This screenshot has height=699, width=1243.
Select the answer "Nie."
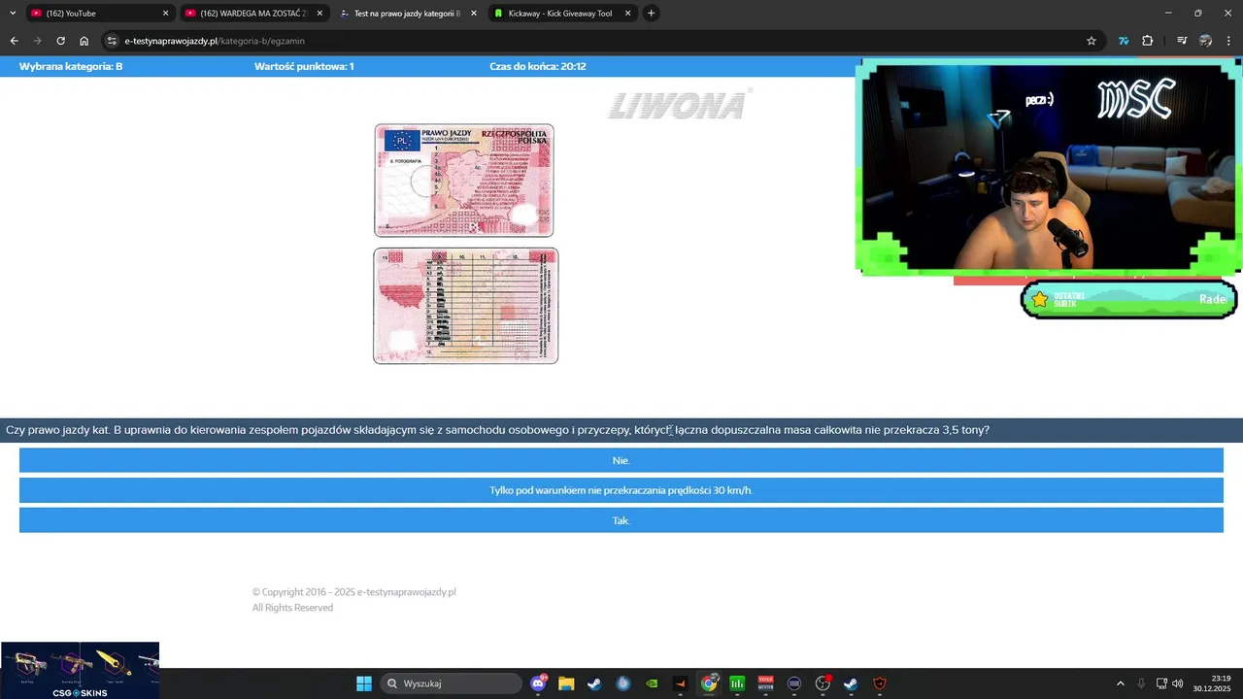coord(621,460)
